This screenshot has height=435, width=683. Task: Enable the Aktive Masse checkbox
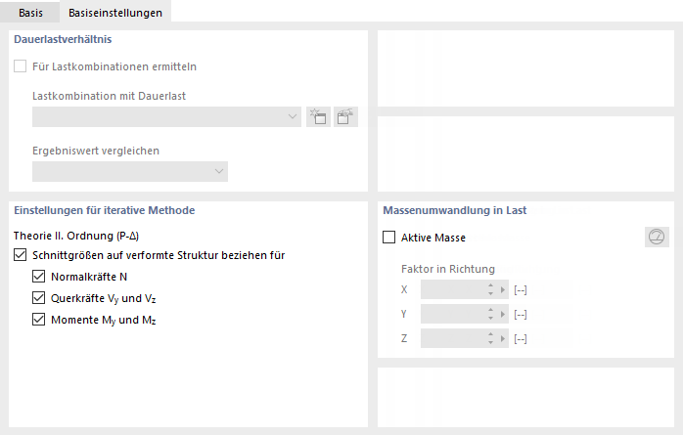389,237
